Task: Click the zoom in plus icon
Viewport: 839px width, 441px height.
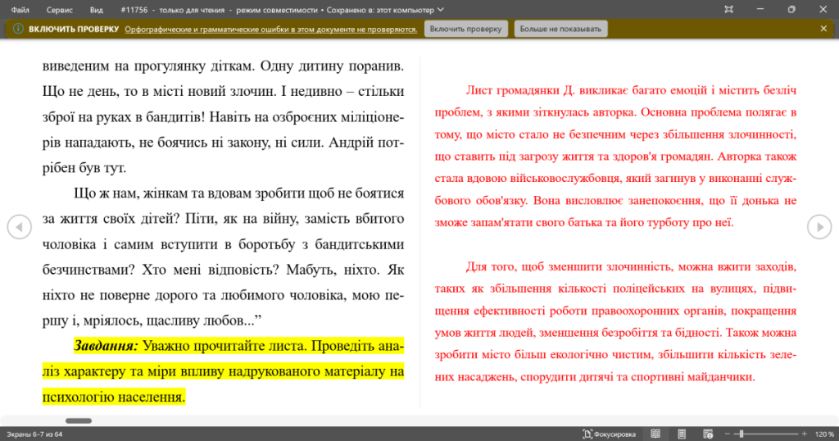Action: [804, 434]
